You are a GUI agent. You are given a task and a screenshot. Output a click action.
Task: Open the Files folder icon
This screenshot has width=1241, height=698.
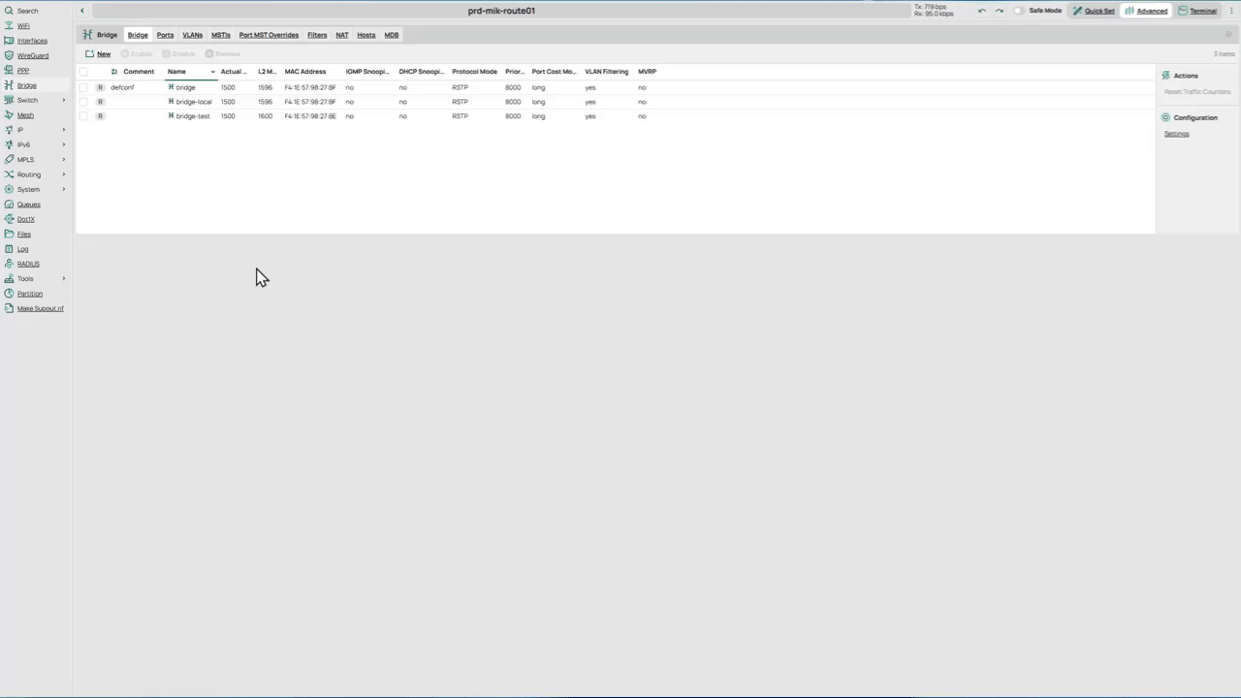9,235
